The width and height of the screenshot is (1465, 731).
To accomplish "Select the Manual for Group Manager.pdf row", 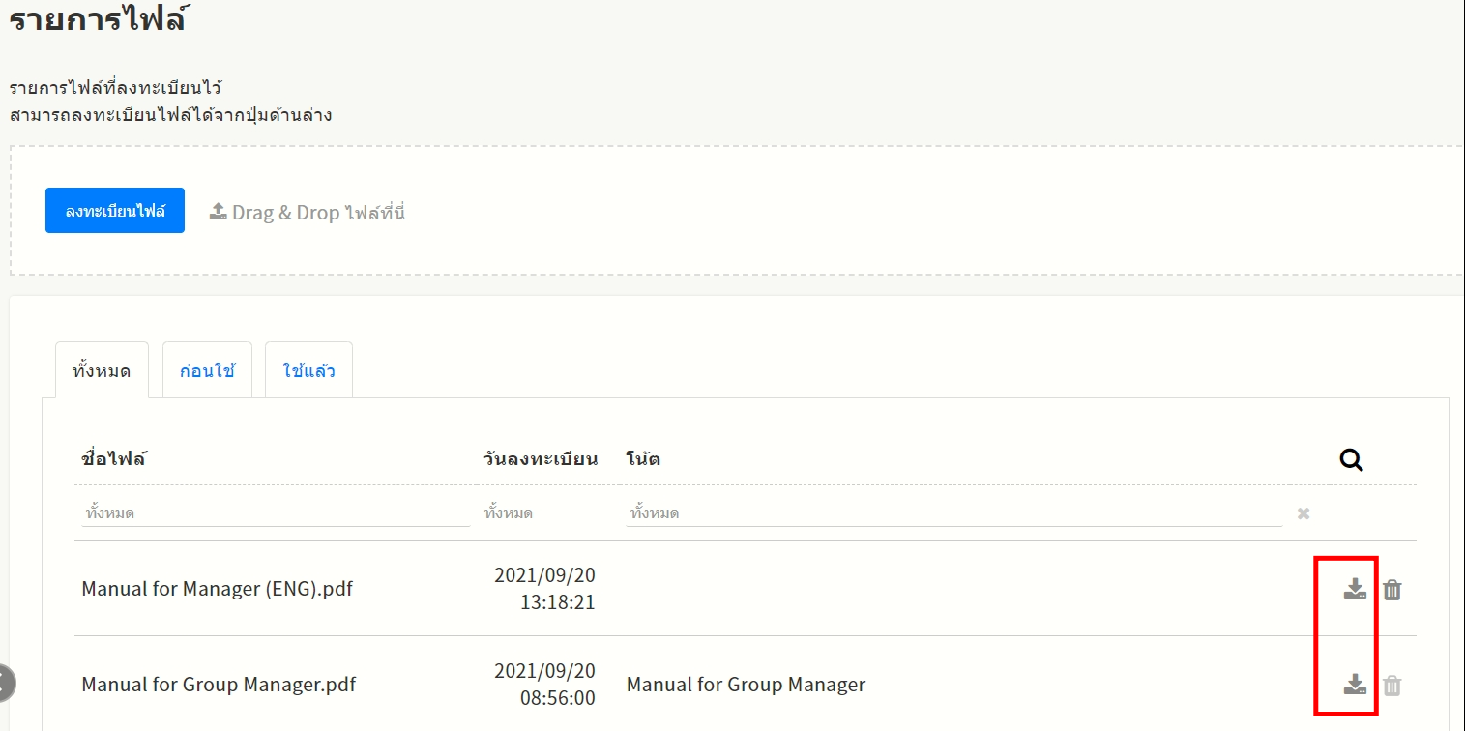I will 219,685.
